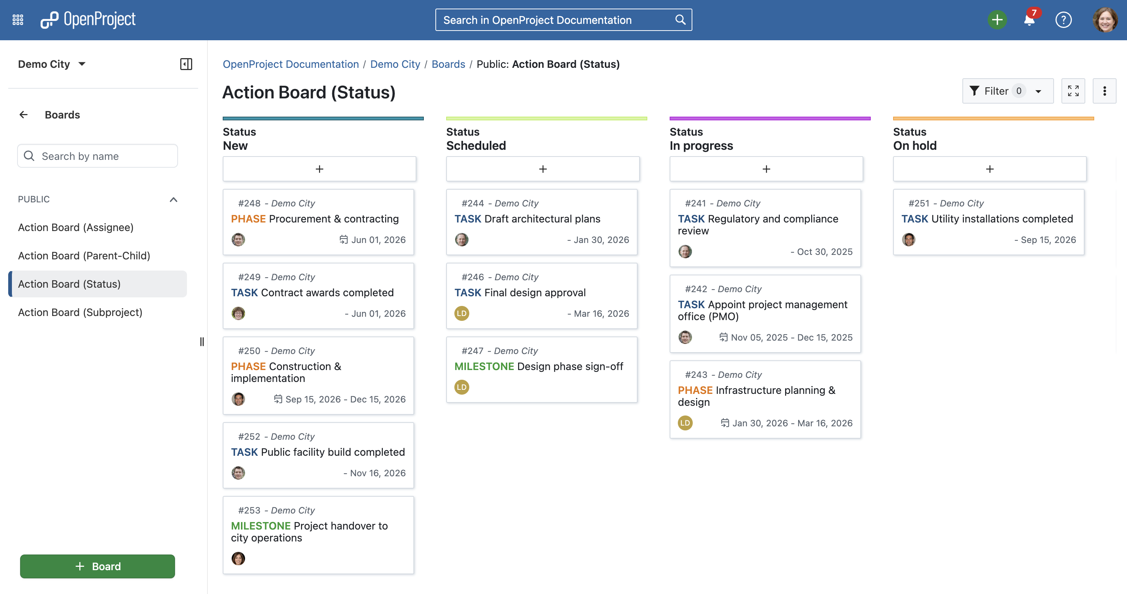Collapse the PUBLIC boards section
This screenshot has width=1127, height=594.
tap(173, 200)
